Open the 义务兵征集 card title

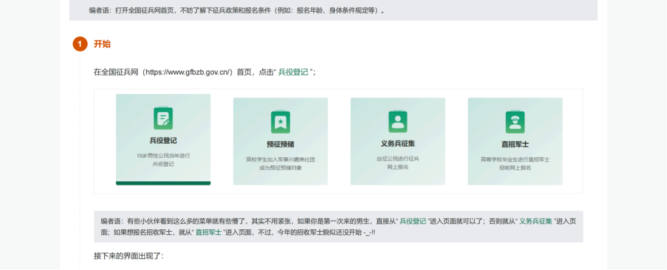398,144
